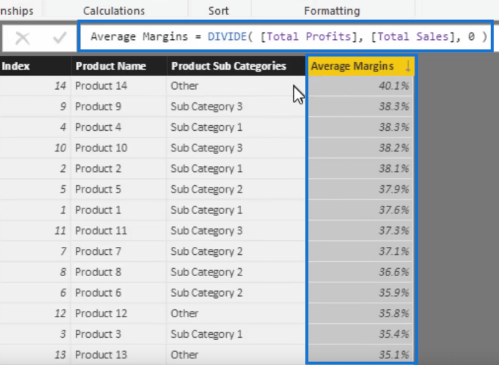Viewport: 499px width, 365px height.
Task: Click [Total Profits] in the formula
Action: (309, 36)
